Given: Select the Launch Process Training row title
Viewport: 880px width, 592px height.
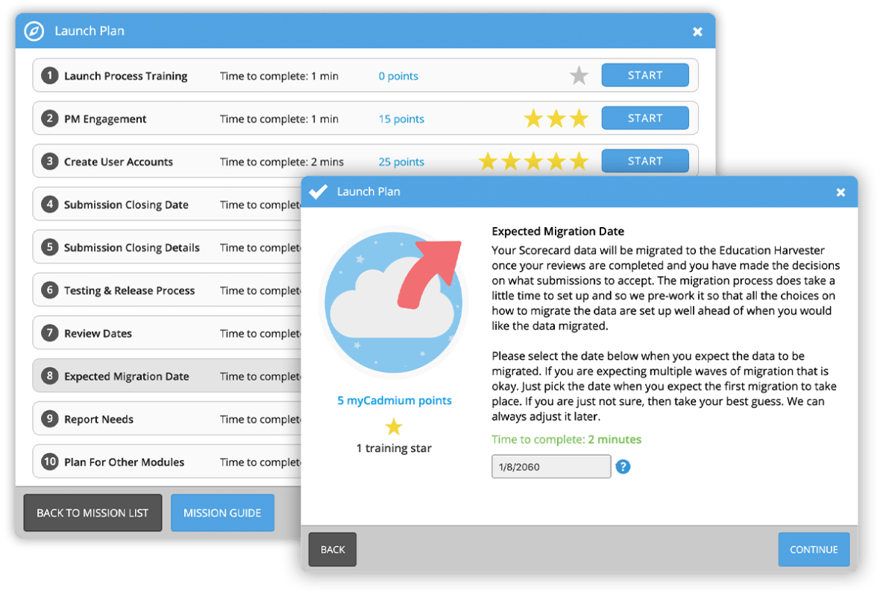Looking at the screenshot, I should coord(126,76).
